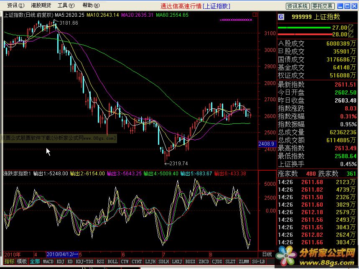The image size is (359, 269).
Task: Switch to ZLMM indicator
Action: point(244,261)
